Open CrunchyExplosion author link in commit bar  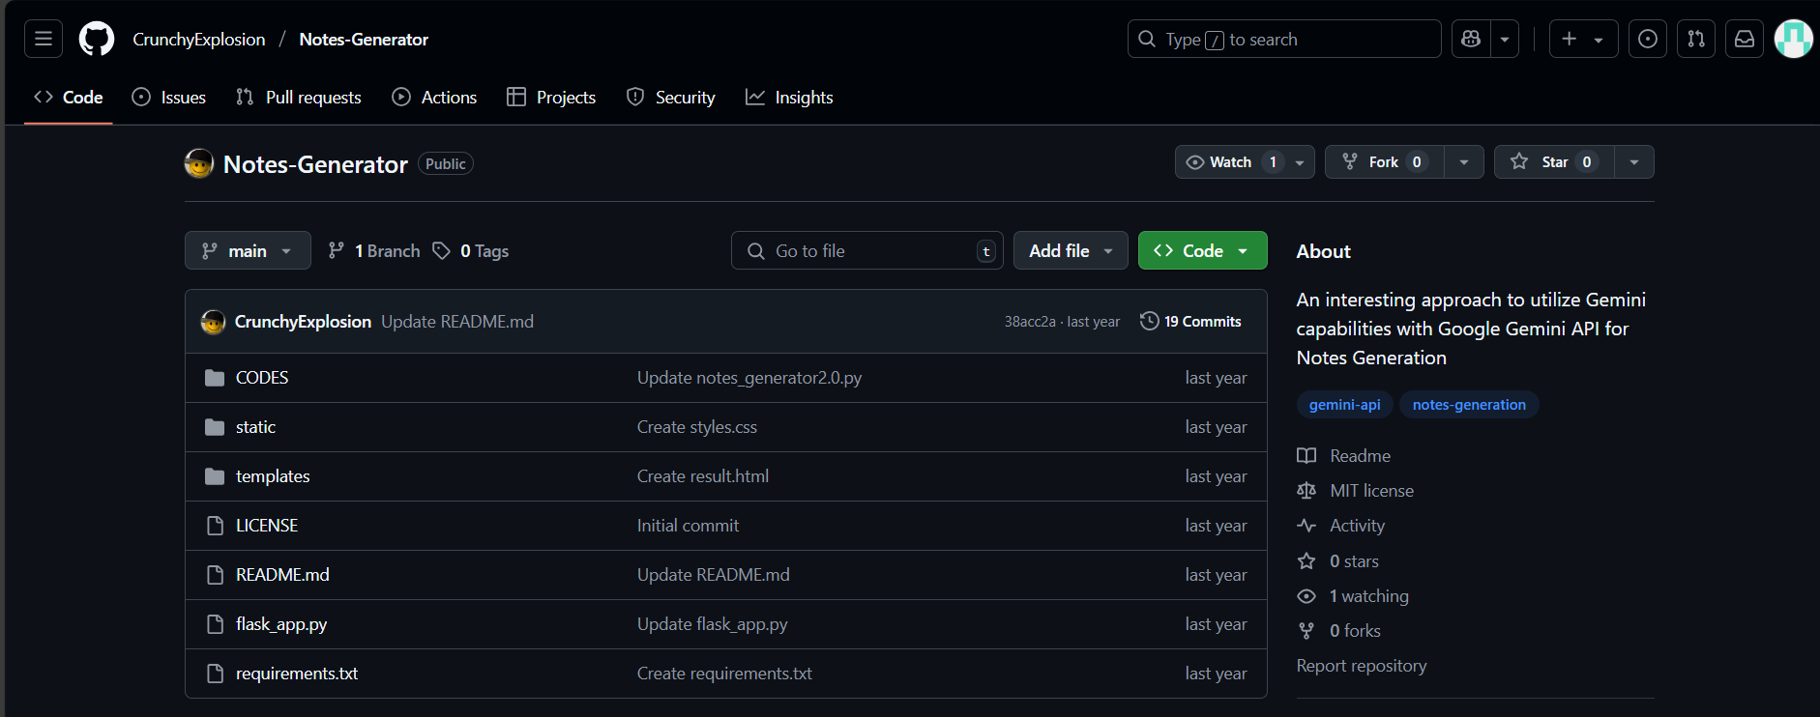303,322
